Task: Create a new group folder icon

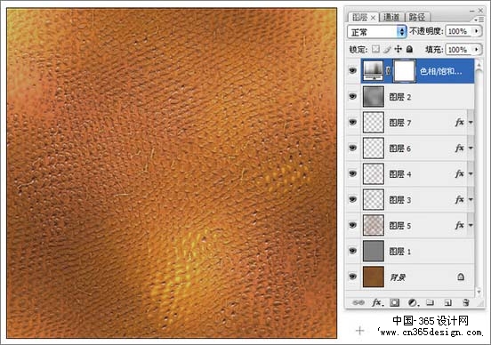Action: pos(430,302)
